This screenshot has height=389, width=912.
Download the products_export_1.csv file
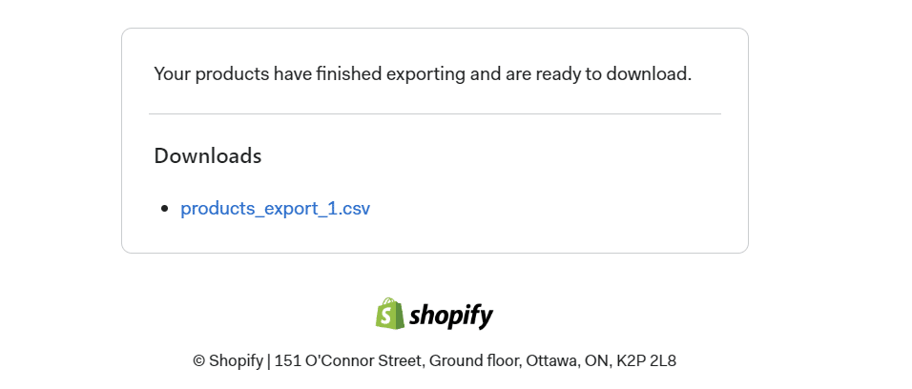(x=275, y=208)
